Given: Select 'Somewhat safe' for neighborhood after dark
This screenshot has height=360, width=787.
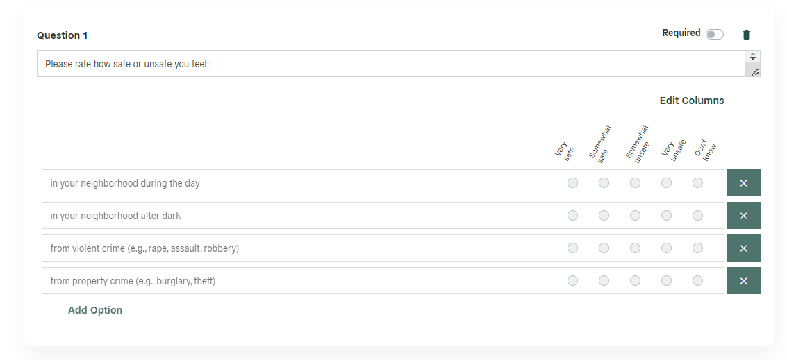Looking at the screenshot, I should tap(604, 216).
